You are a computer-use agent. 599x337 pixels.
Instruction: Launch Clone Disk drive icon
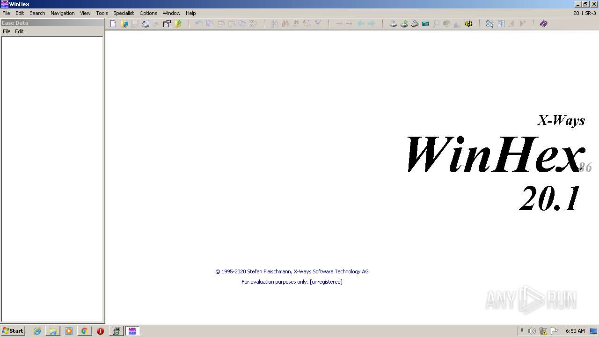click(404, 23)
